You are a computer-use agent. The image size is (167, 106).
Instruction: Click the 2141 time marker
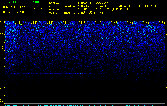click(x=18, y=23)
